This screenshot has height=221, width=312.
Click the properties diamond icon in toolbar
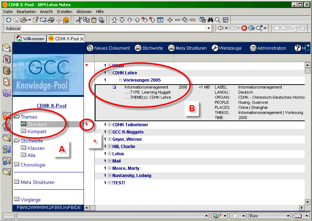pyautogui.click(x=9, y=20)
